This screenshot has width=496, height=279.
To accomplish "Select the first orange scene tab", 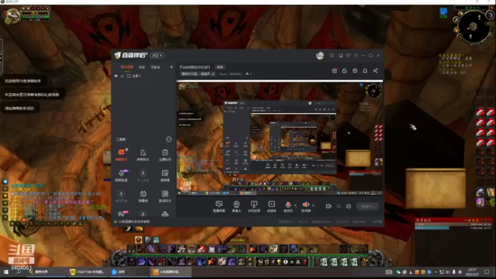I will pyautogui.click(x=127, y=67).
